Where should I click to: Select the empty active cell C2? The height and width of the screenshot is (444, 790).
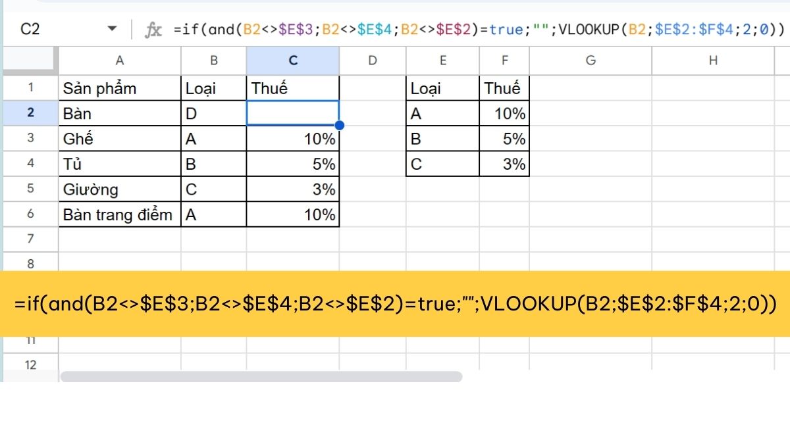tap(293, 113)
